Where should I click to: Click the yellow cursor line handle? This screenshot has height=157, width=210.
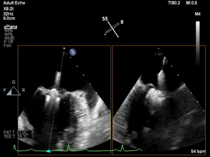(64, 48)
